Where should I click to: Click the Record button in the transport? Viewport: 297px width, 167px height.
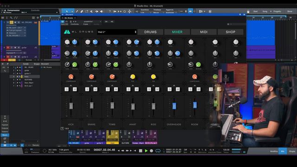point(151,151)
